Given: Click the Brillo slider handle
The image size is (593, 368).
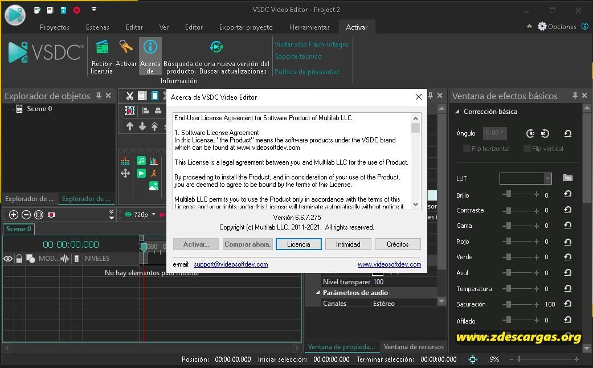Looking at the screenshot, I should (509, 194).
